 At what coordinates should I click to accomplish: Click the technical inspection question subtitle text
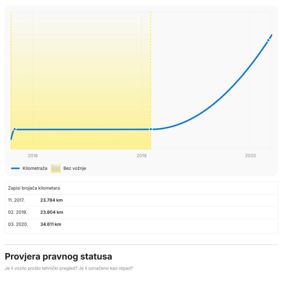click(x=68, y=268)
